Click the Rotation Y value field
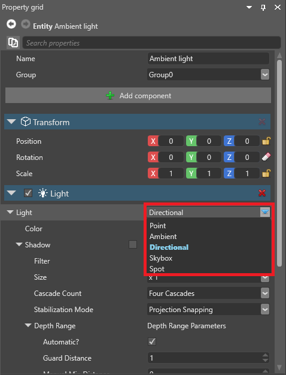Screen dimensions: 286x375 coord(209,157)
